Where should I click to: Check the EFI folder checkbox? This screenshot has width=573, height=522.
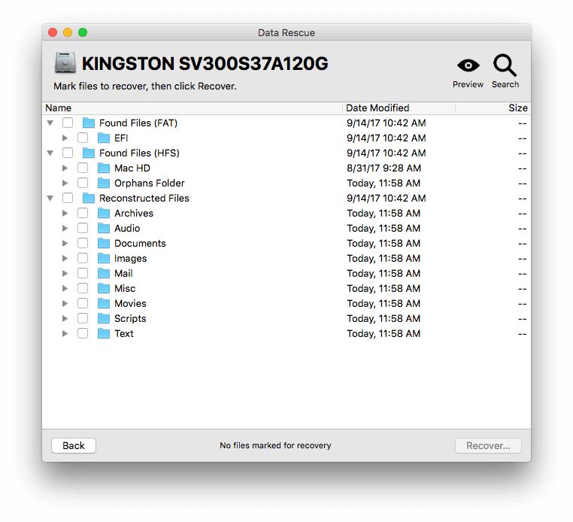[83, 138]
